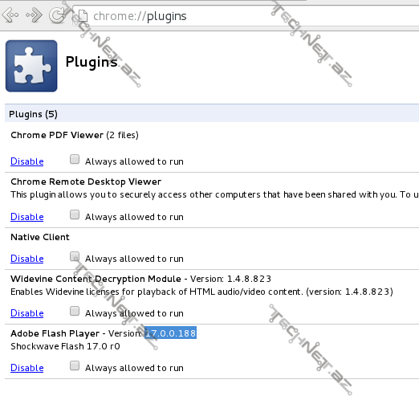
Task: Disable the Adobe Flash Player plugin
Action: click(27, 368)
